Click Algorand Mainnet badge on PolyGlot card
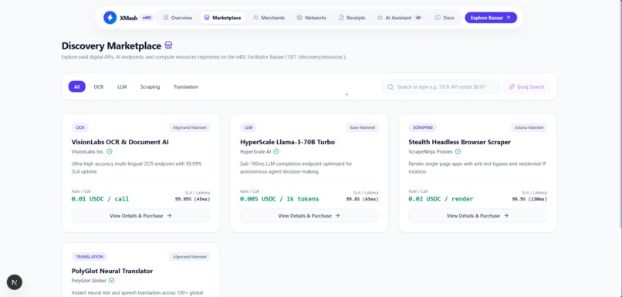 (x=190, y=257)
